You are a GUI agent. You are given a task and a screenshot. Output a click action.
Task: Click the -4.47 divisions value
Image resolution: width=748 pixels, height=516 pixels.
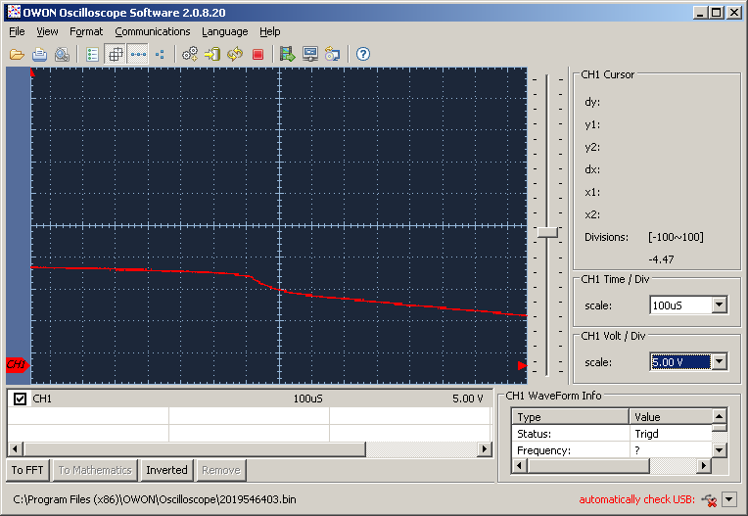[x=661, y=259]
